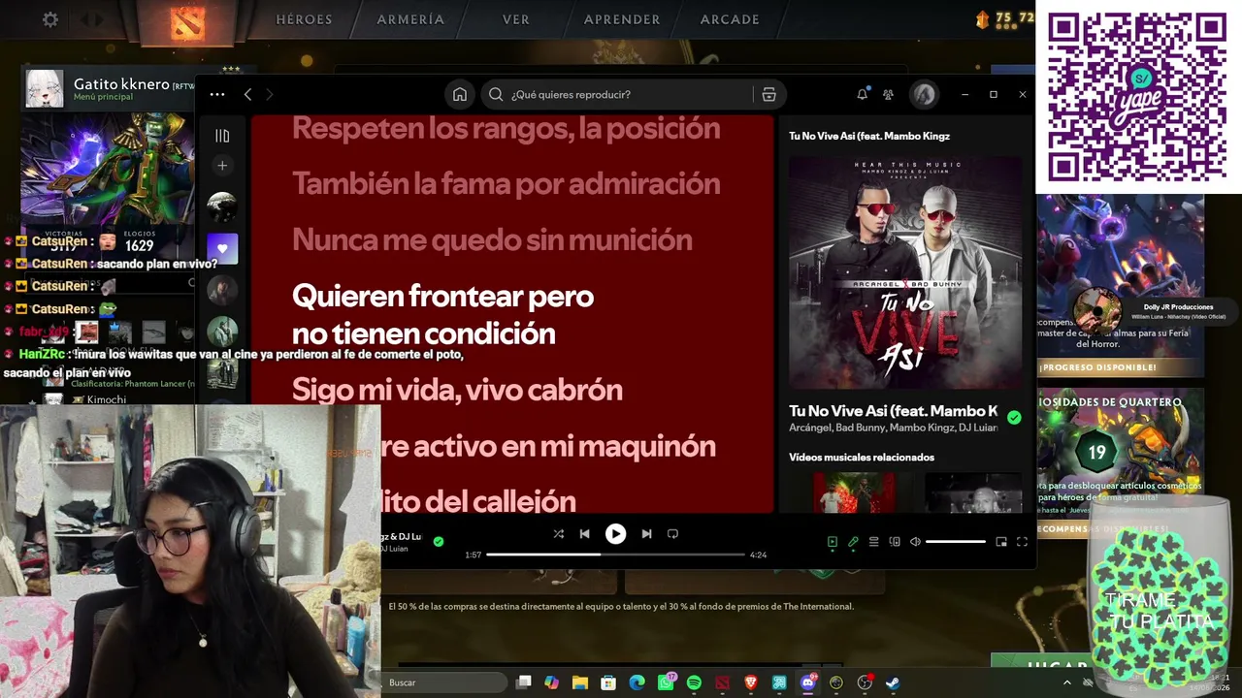This screenshot has height=698, width=1242.
Task: Open the 'Tu No Vive Asi' album cover
Action: pyautogui.click(x=905, y=272)
